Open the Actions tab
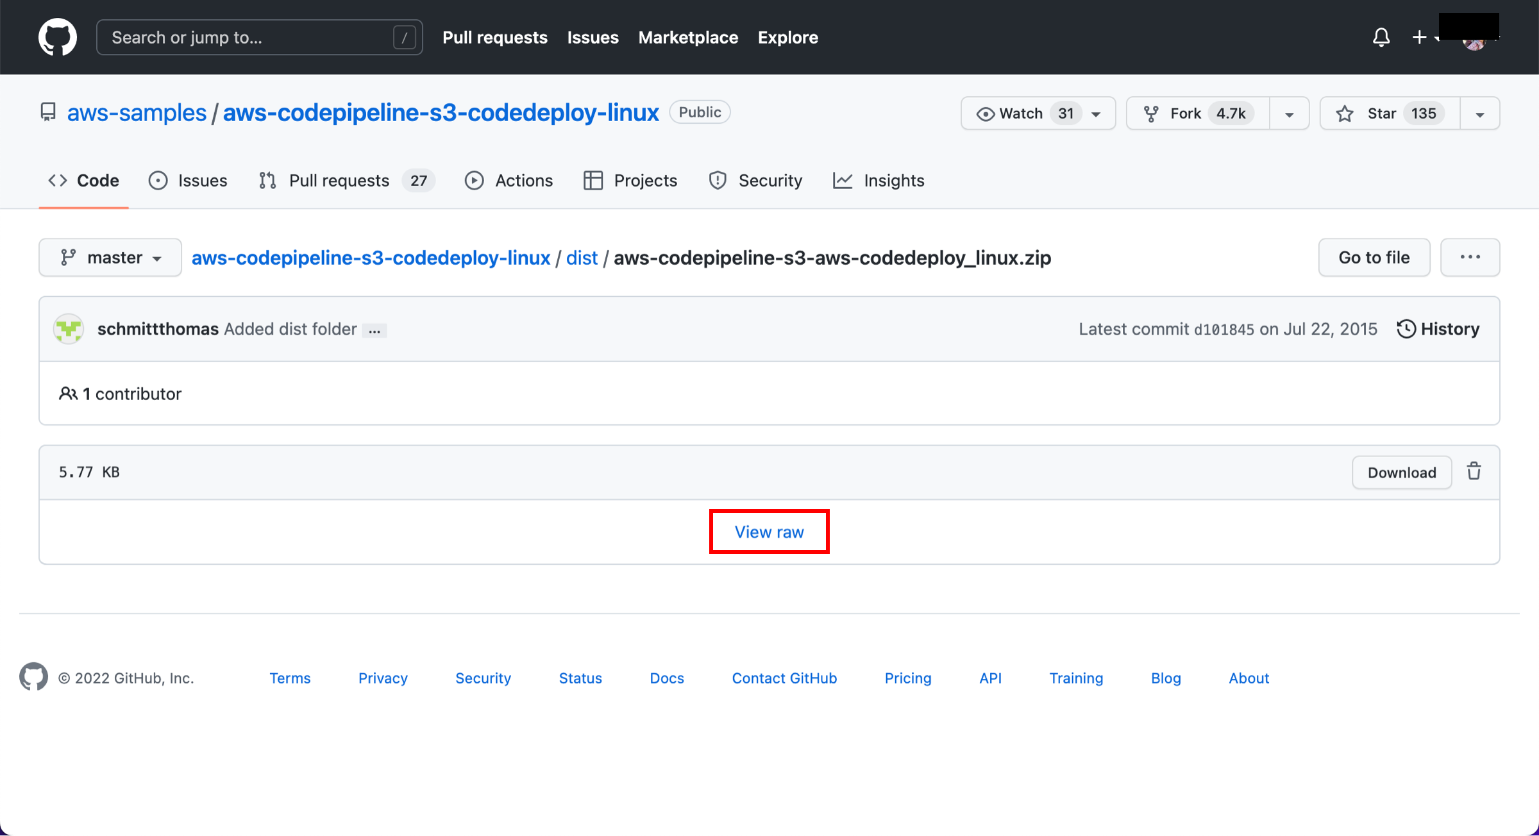The width and height of the screenshot is (1539, 836). click(x=509, y=181)
